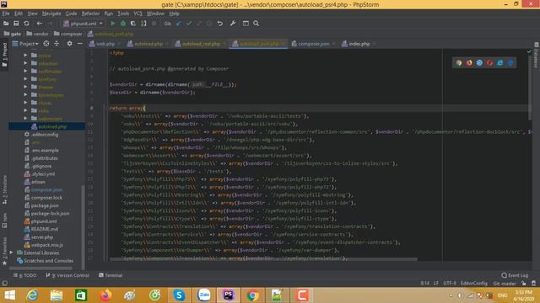Toggle the Favorites side tool window
Image resolution: width=540 pixels, height=303 pixels.
(x=4, y=251)
